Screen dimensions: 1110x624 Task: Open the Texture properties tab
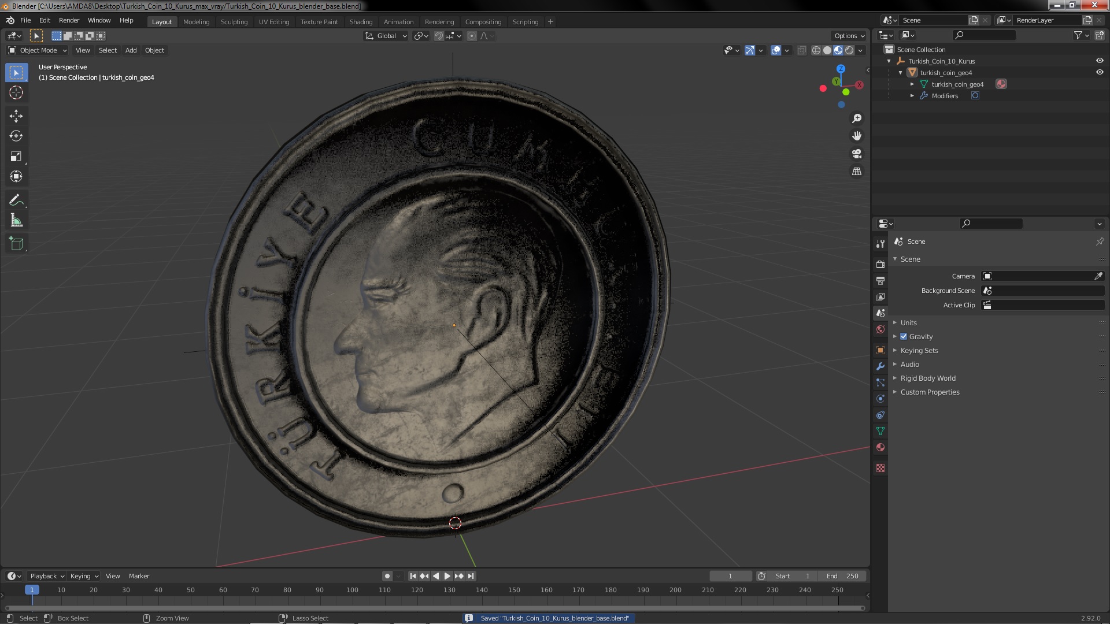click(x=880, y=468)
